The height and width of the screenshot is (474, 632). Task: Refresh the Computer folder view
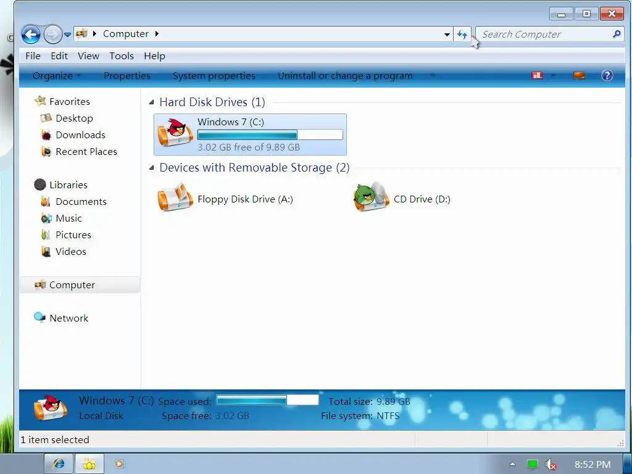click(462, 35)
